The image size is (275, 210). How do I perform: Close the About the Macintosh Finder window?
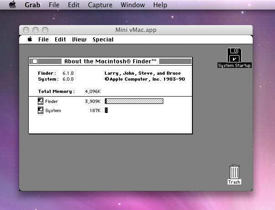tap(35, 61)
